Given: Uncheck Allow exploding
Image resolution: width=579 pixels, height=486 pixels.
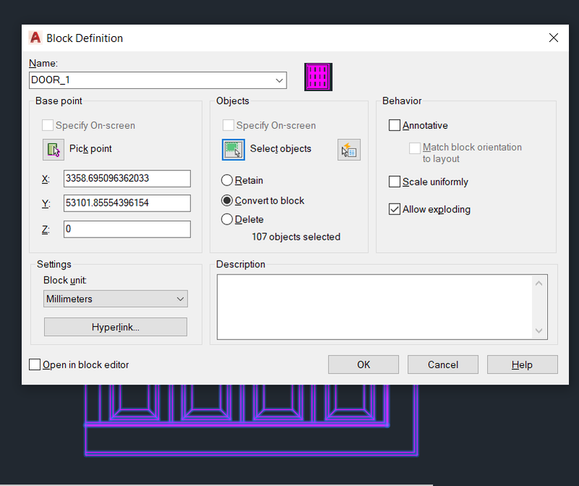Looking at the screenshot, I should [x=394, y=209].
